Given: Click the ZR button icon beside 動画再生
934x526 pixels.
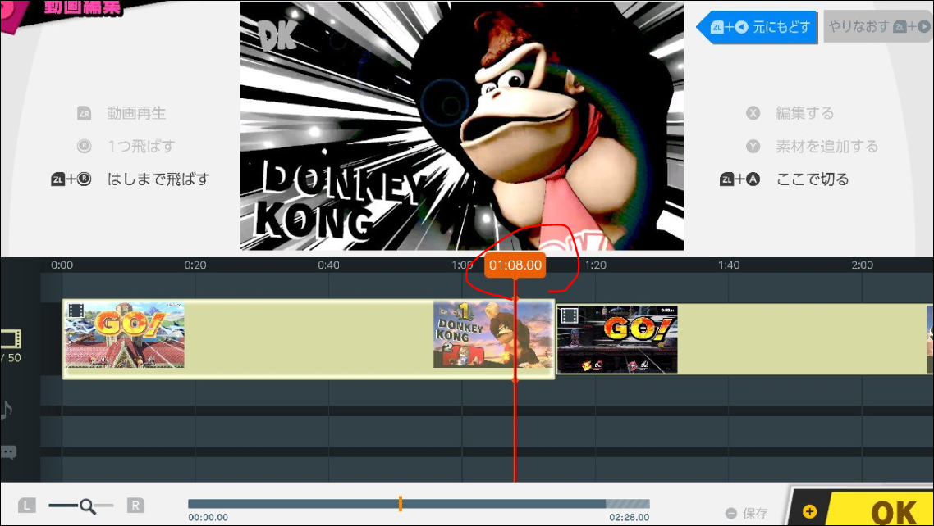Looking at the screenshot, I should pos(84,113).
